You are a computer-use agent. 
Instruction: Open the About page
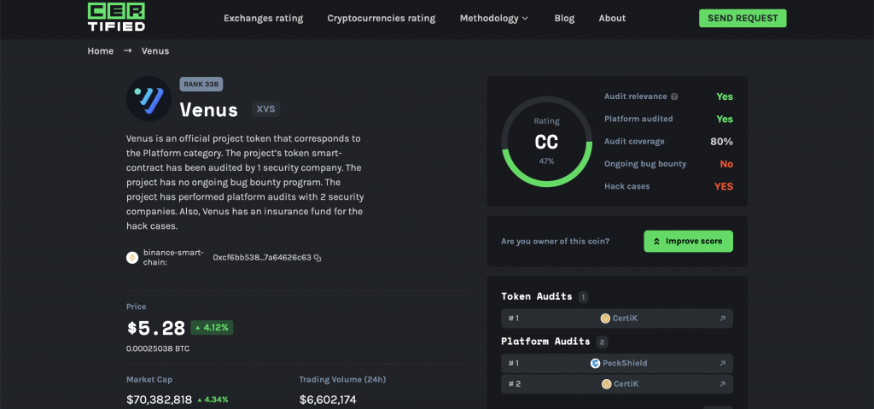612,19
